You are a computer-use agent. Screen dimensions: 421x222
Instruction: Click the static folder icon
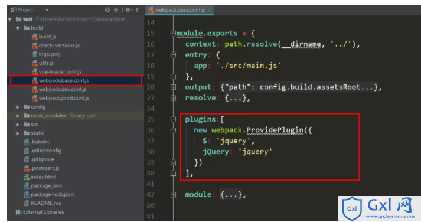pos(27,133)
